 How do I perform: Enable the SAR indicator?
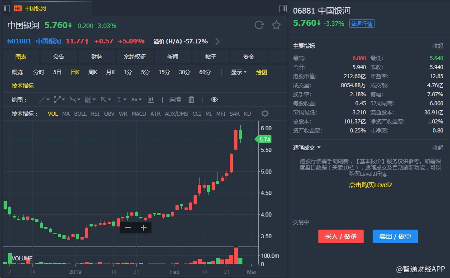pyautogui.click(x=234, y=114)
